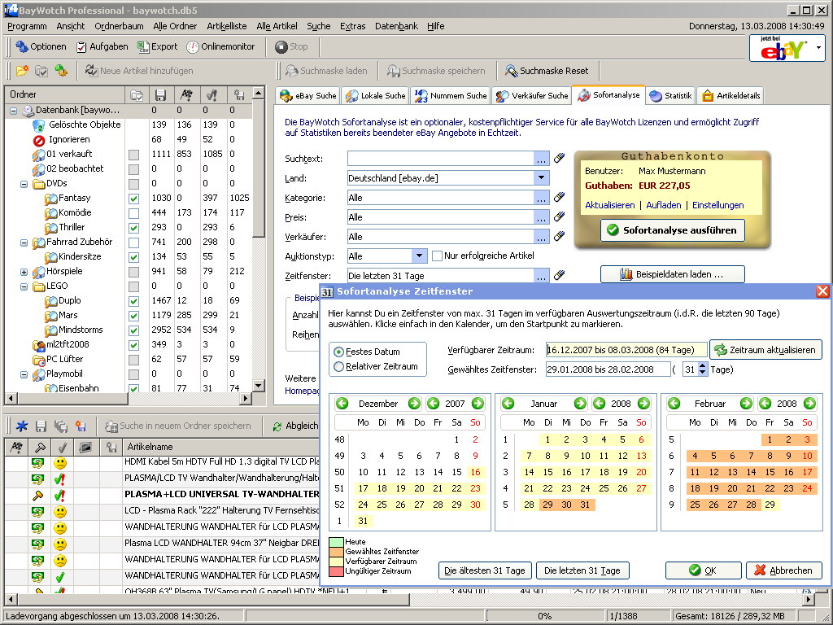Toggle checkbox for Fantasy folder

[134, 199]
